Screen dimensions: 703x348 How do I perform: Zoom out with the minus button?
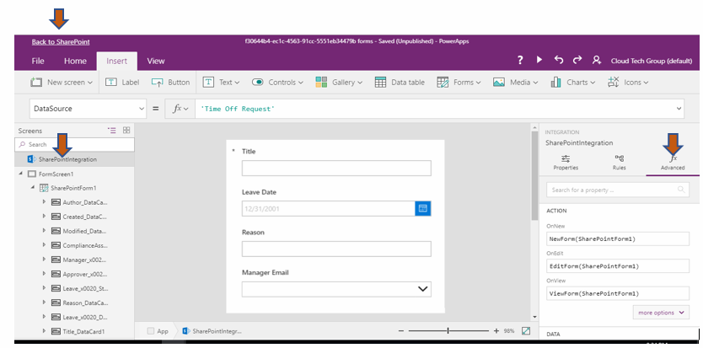click(x=401, y=331)
